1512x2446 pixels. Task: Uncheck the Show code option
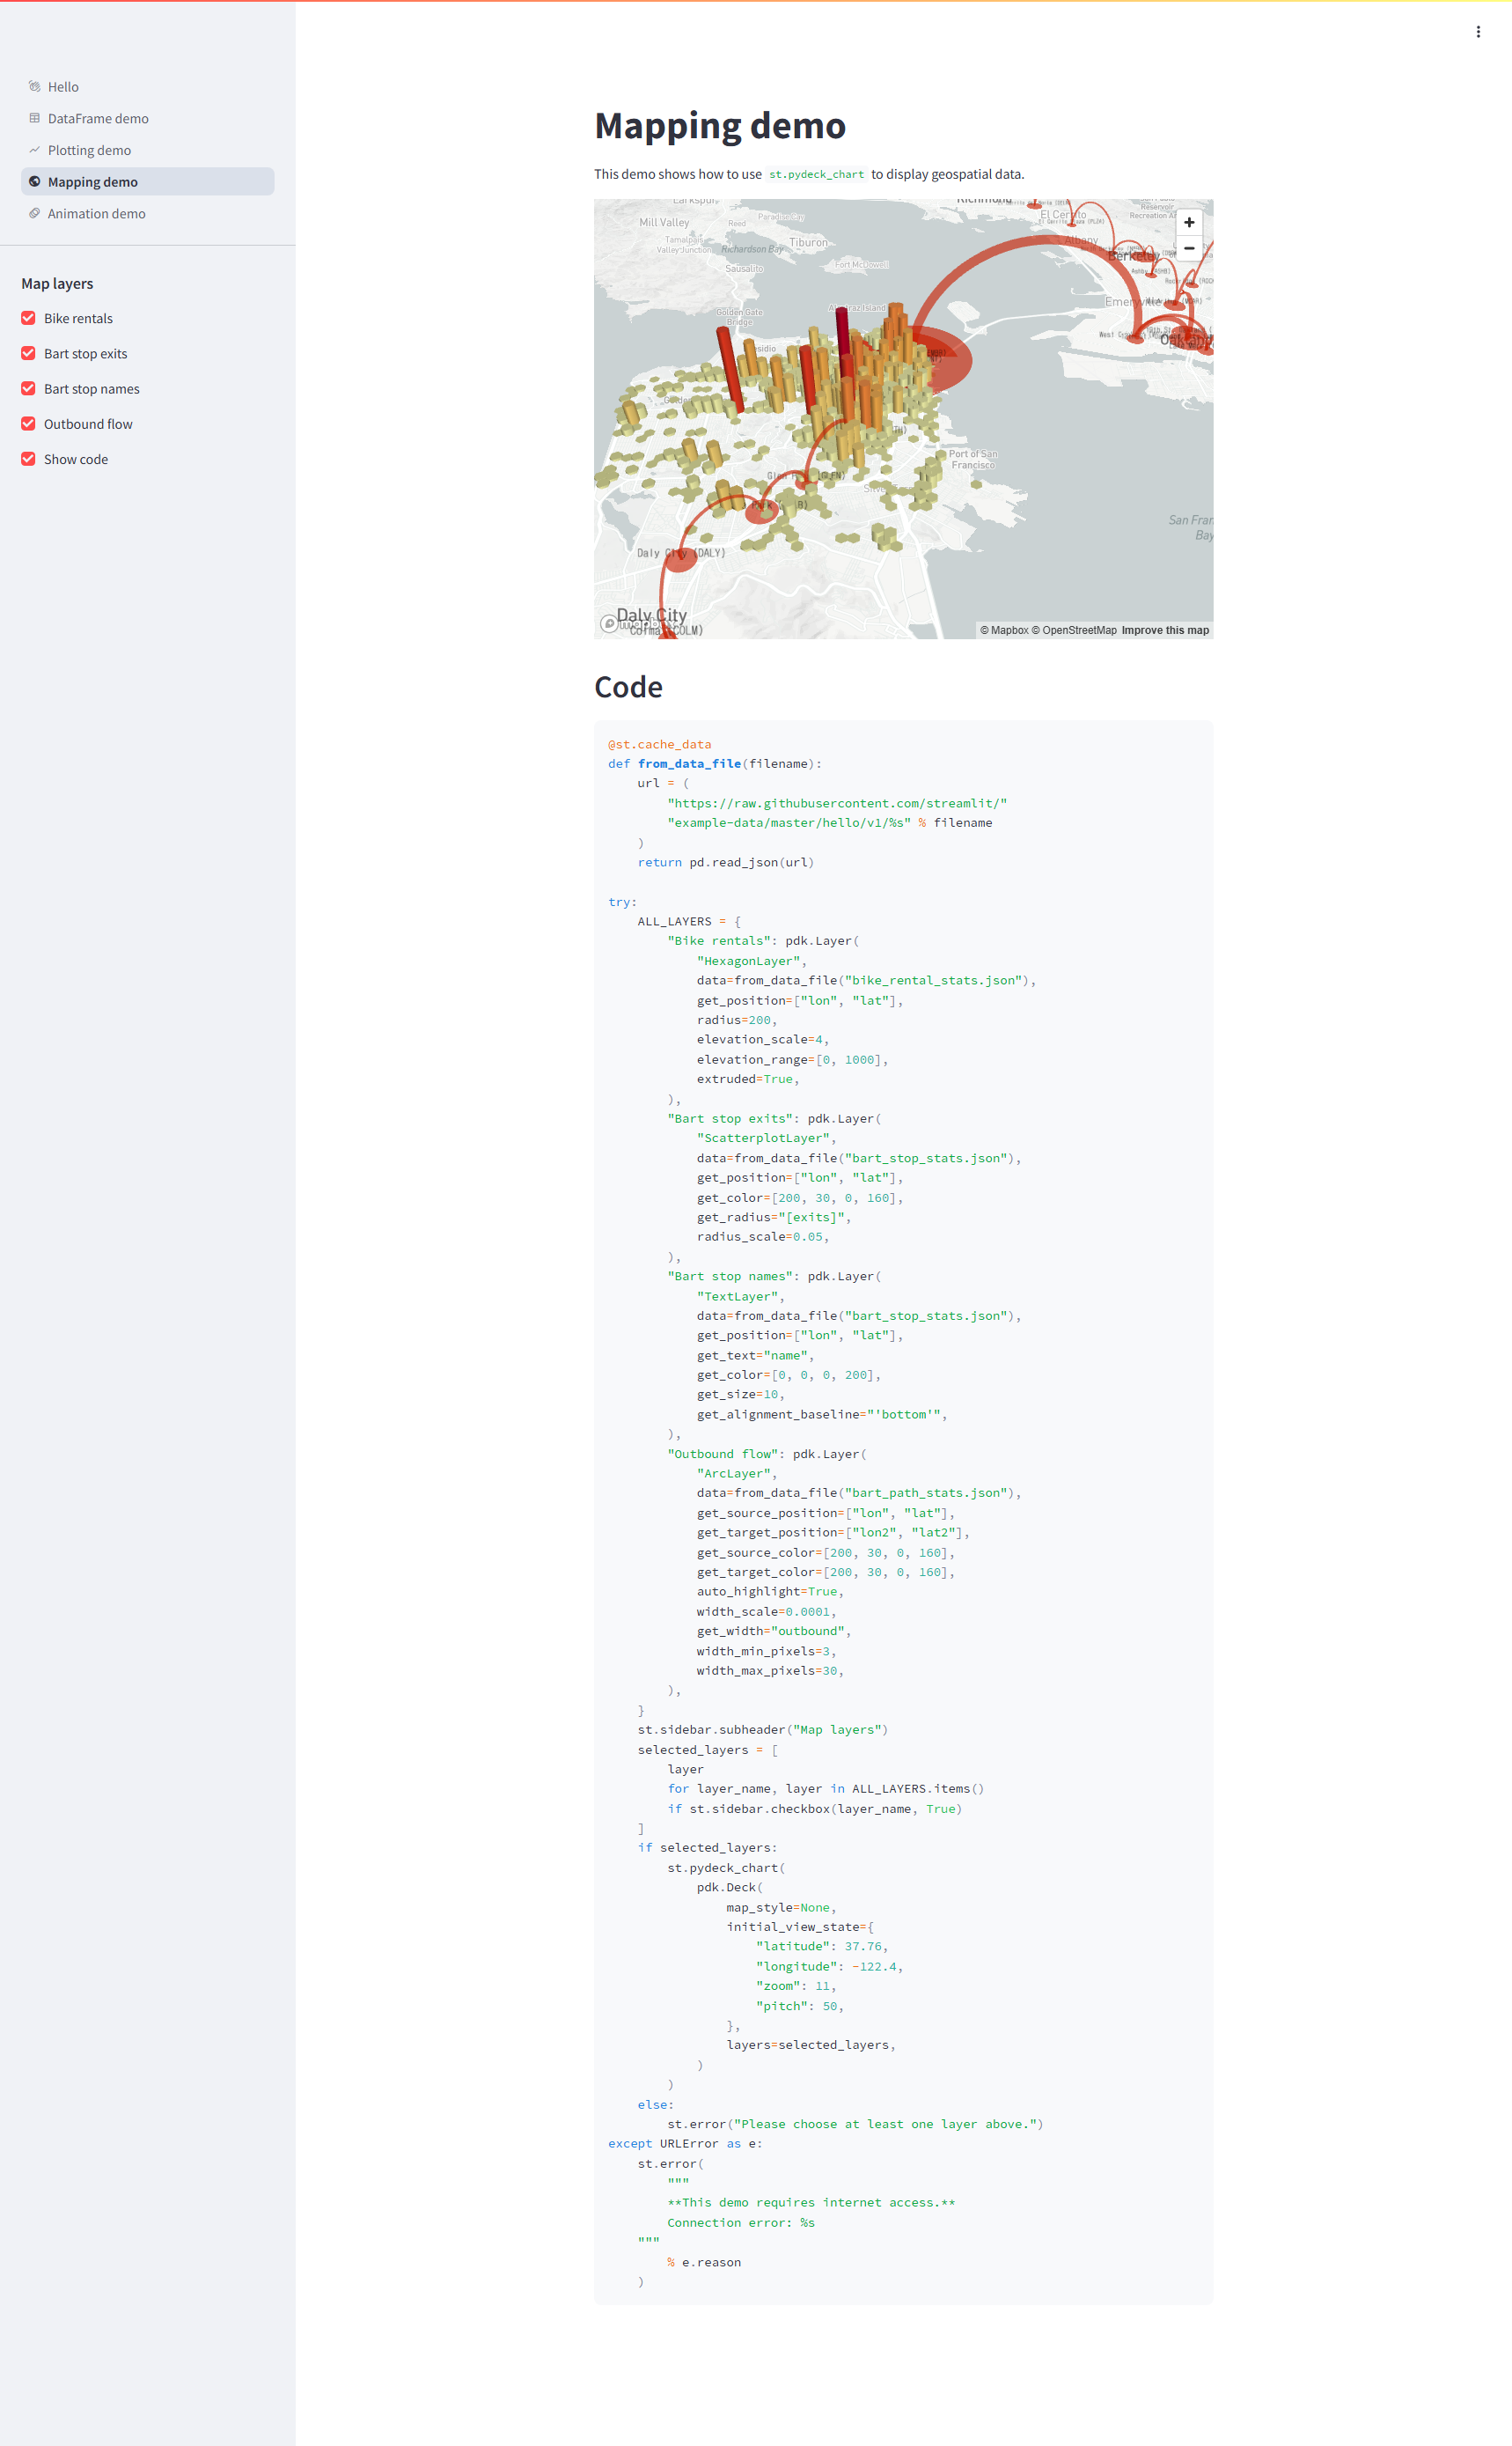(x=28, y=460)
